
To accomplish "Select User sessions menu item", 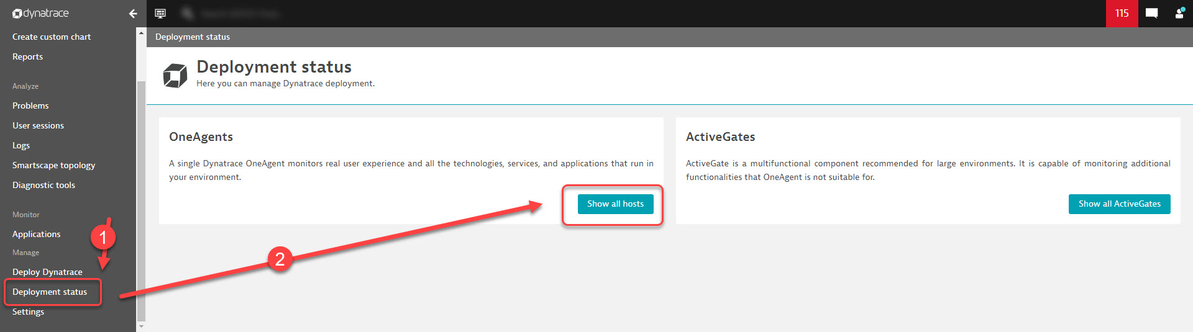I will [x=38, y=126].
